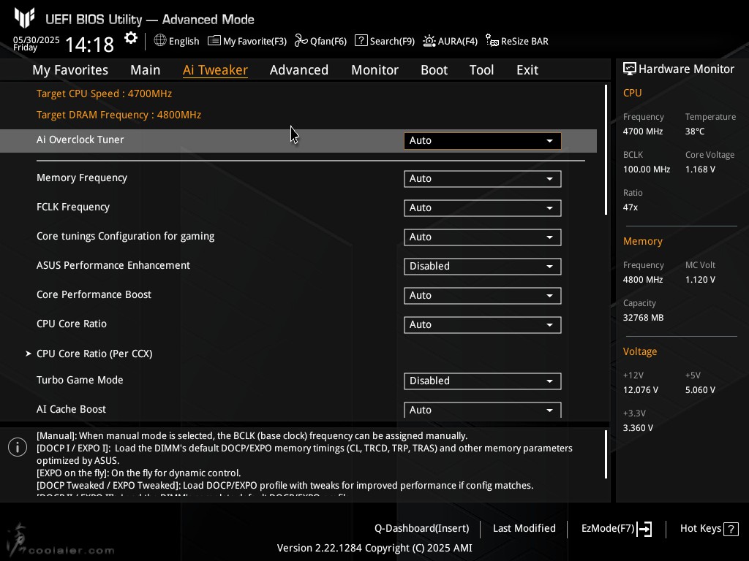Open settings via gear icon near clock
The image size is (749, 561).
coord(130,38)
